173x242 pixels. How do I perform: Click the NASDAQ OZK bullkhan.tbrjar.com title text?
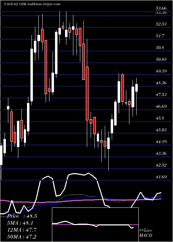32,4
